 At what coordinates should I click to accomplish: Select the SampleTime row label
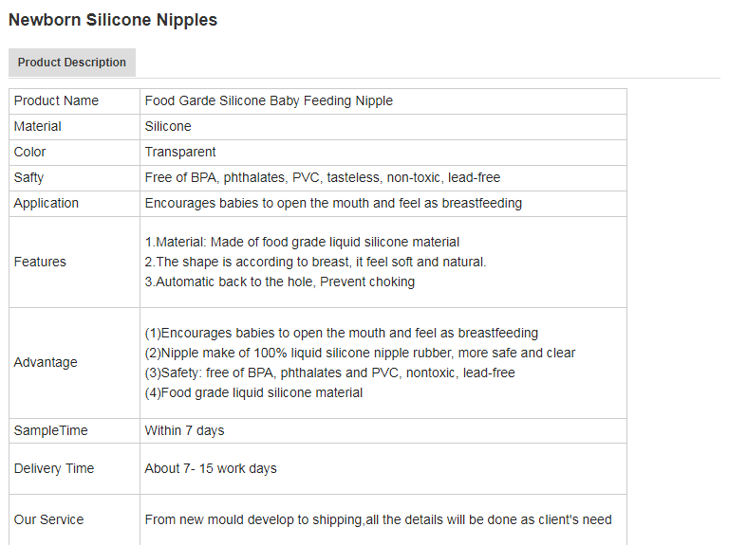(51, 431)
